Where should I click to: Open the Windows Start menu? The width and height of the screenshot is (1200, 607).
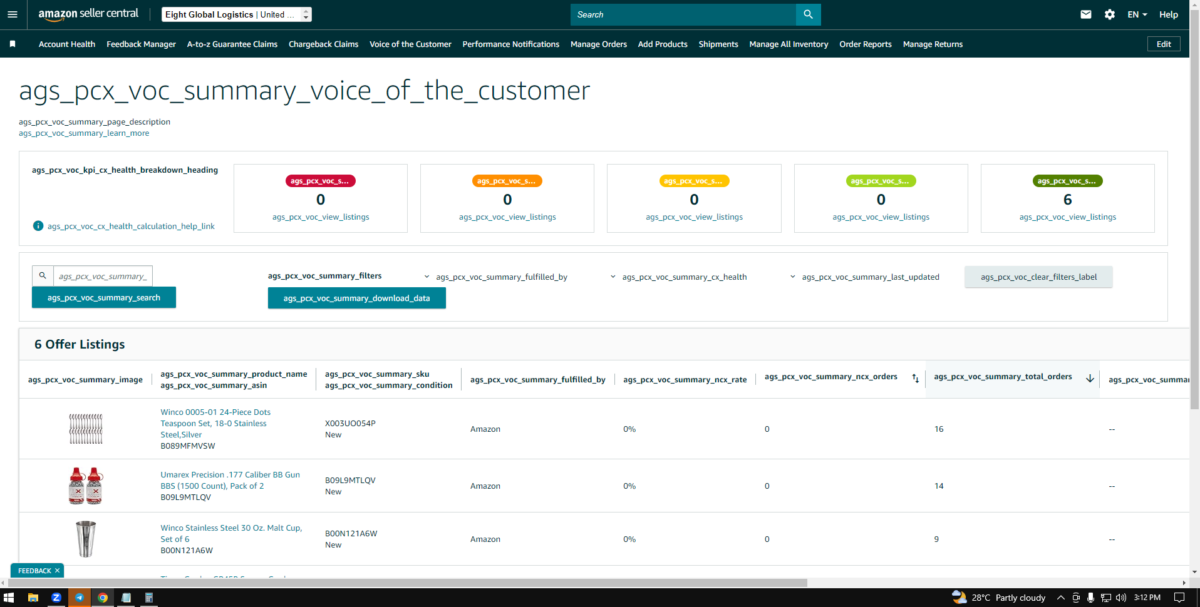(9, 598)
